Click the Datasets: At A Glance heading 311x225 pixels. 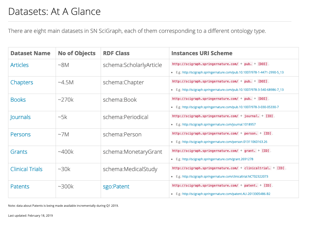(x=54, y=12)
